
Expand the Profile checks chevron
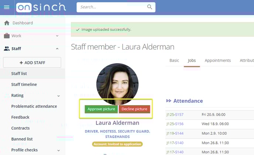pyautogui.click(x=58, y=150)
